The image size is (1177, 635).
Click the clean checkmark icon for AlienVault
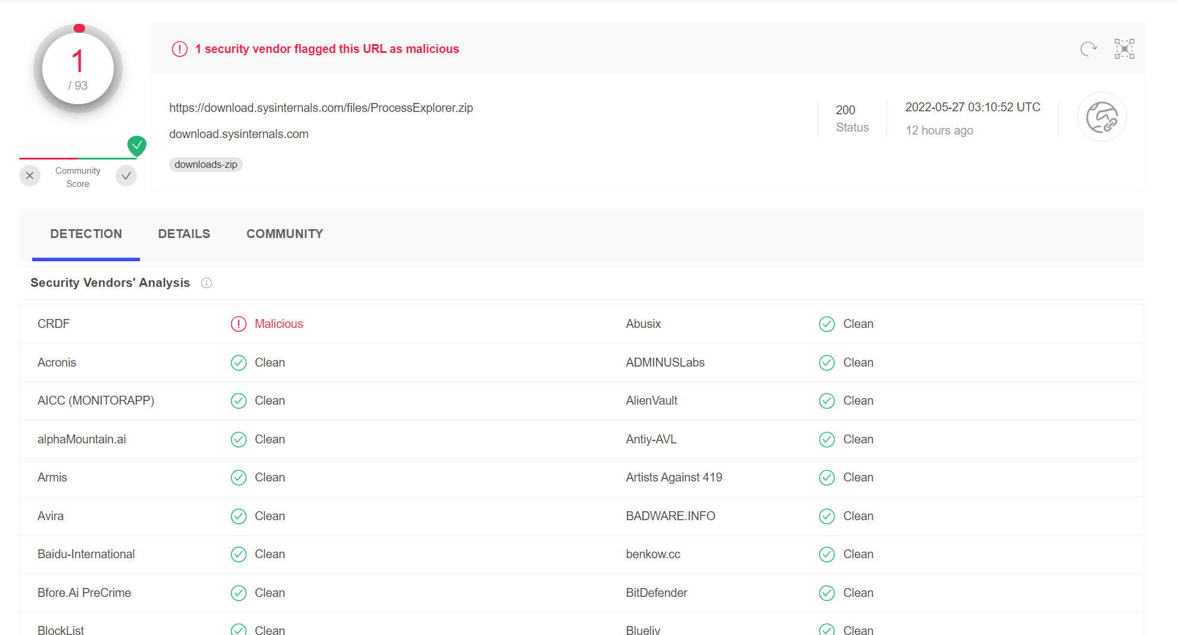(827, 401)
